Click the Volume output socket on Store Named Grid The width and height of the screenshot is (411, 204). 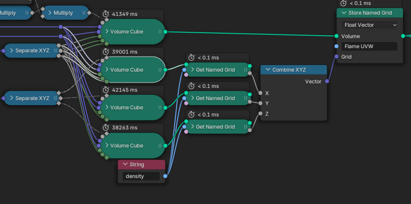(403, 36)
